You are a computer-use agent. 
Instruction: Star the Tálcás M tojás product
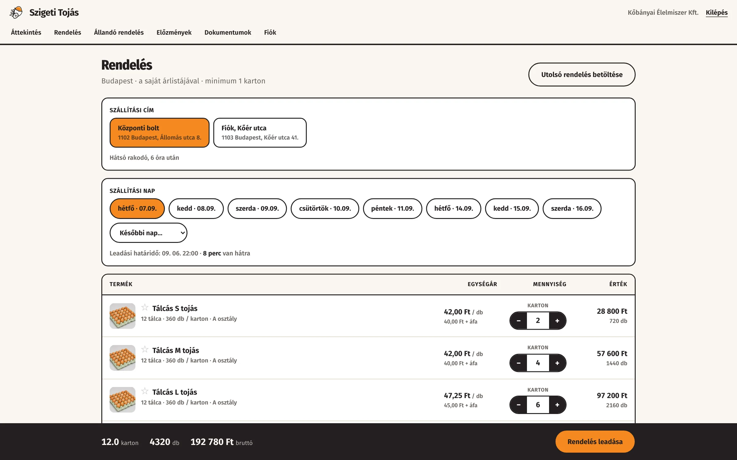coord(145,349)
